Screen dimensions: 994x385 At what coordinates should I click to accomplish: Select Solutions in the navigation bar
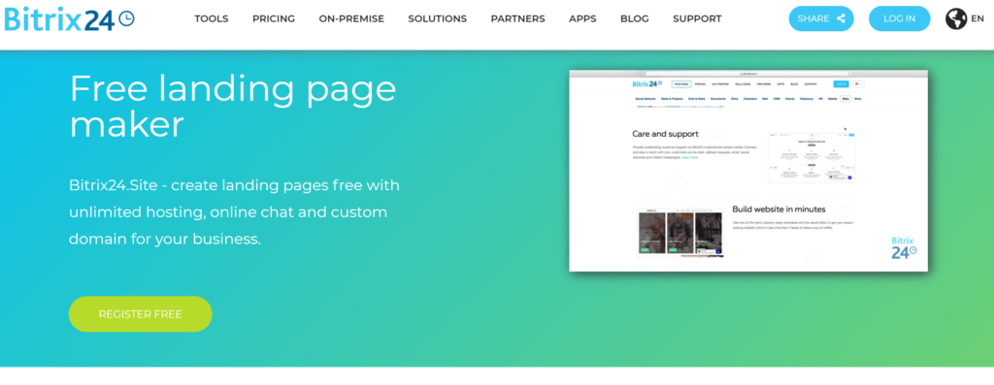(438, 19)
